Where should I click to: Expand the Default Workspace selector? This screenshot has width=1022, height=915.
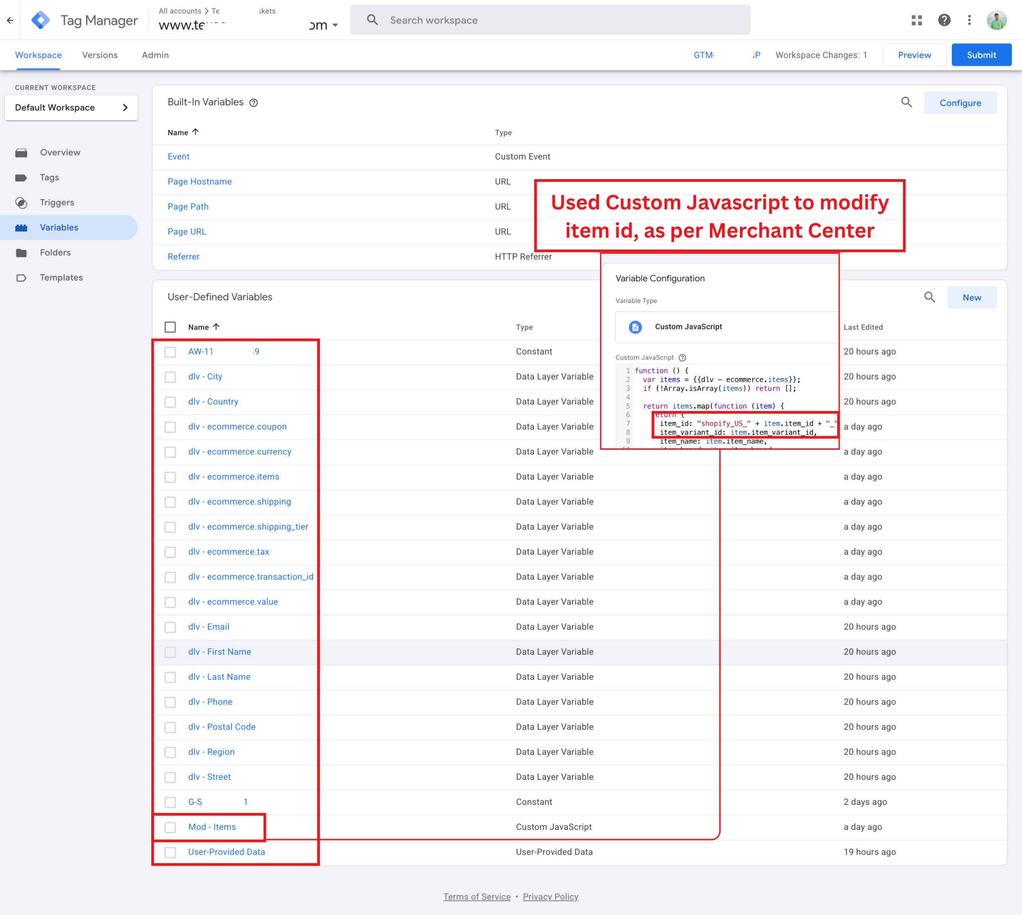pyautogui.click(x=71, y=107)
